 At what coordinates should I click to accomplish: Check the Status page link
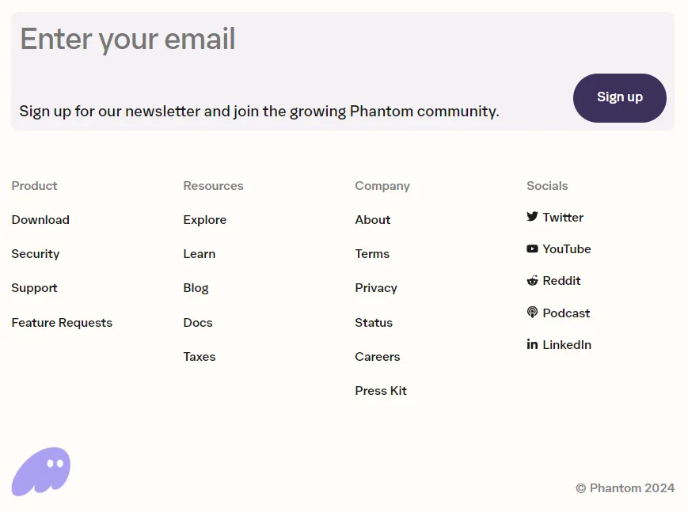pos(374,323)
